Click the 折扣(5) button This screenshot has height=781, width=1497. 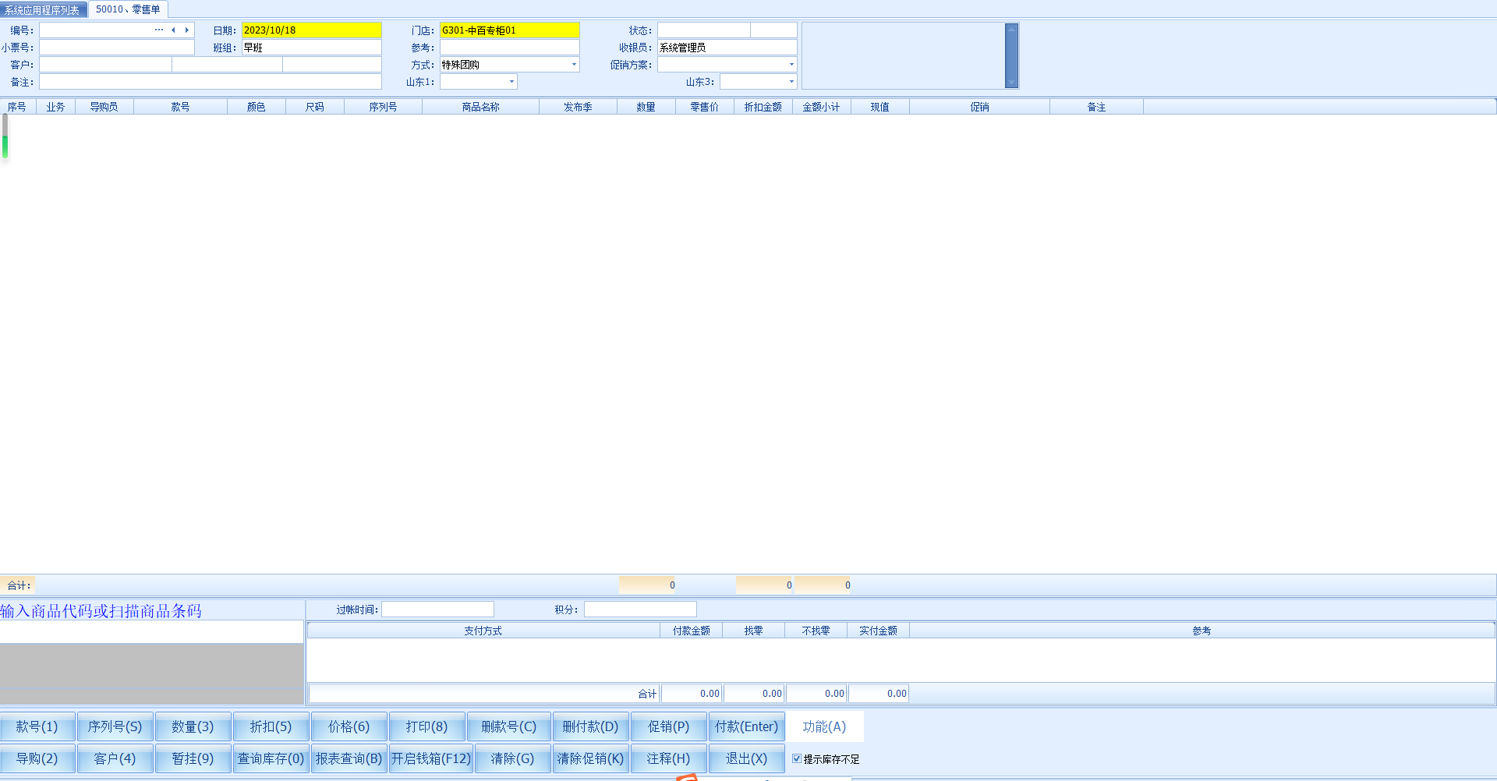tap(271, 726)
